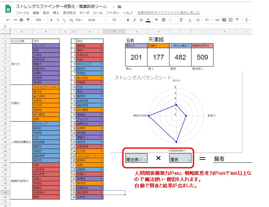This screenshot has height=207, width=269.
Task: Insert a comment
Action: 224,20
